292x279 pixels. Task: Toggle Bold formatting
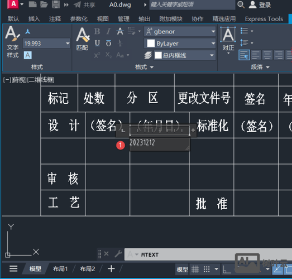pos(97,31)
